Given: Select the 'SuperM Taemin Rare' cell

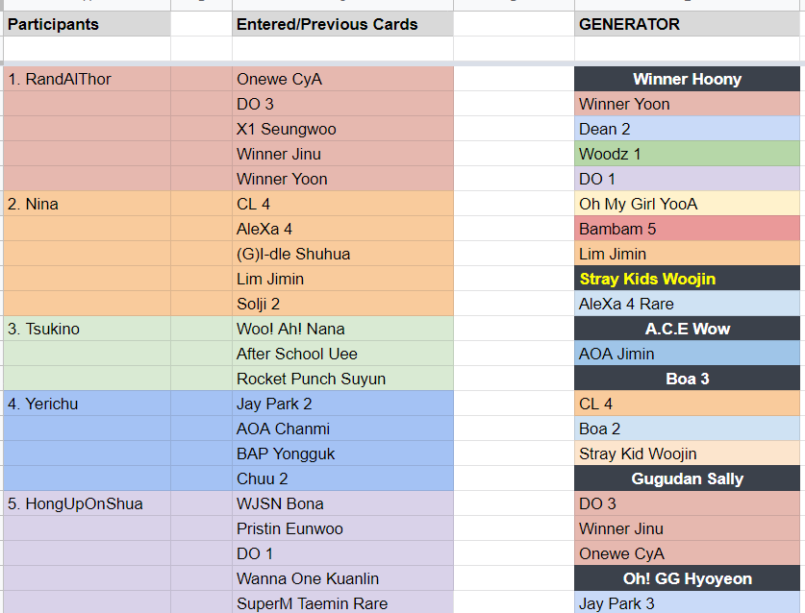Looking at the screenshot, I should (342, 603).
